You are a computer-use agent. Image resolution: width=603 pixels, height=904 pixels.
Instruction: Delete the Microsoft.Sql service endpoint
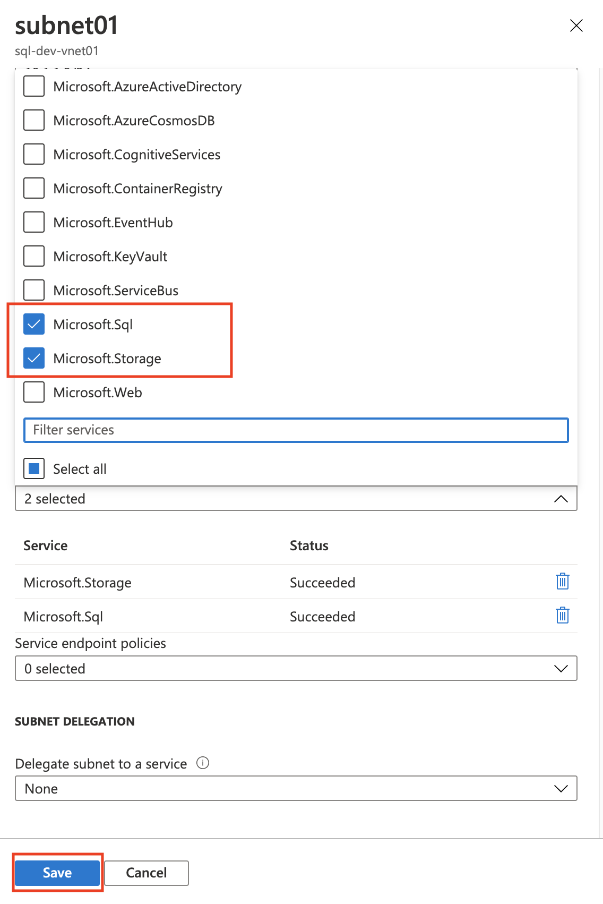[x=562, y=616]
